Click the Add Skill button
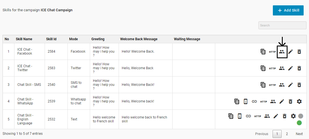Image resolution: width=309 pixels, height=139 pixels. [288, 10]
